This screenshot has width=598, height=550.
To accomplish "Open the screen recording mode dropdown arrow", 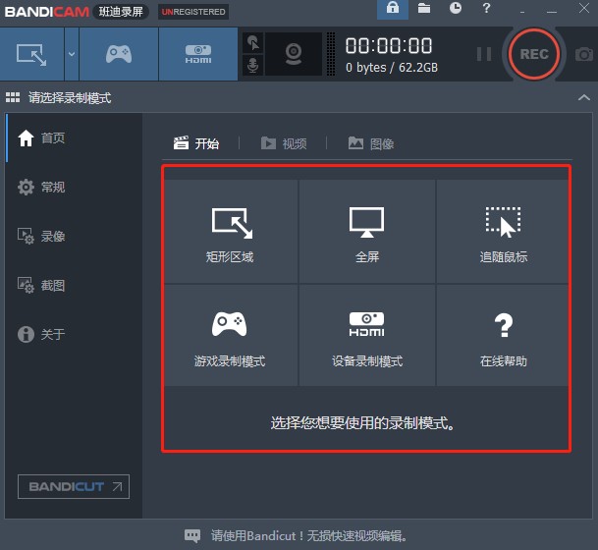I will [72, 54].
